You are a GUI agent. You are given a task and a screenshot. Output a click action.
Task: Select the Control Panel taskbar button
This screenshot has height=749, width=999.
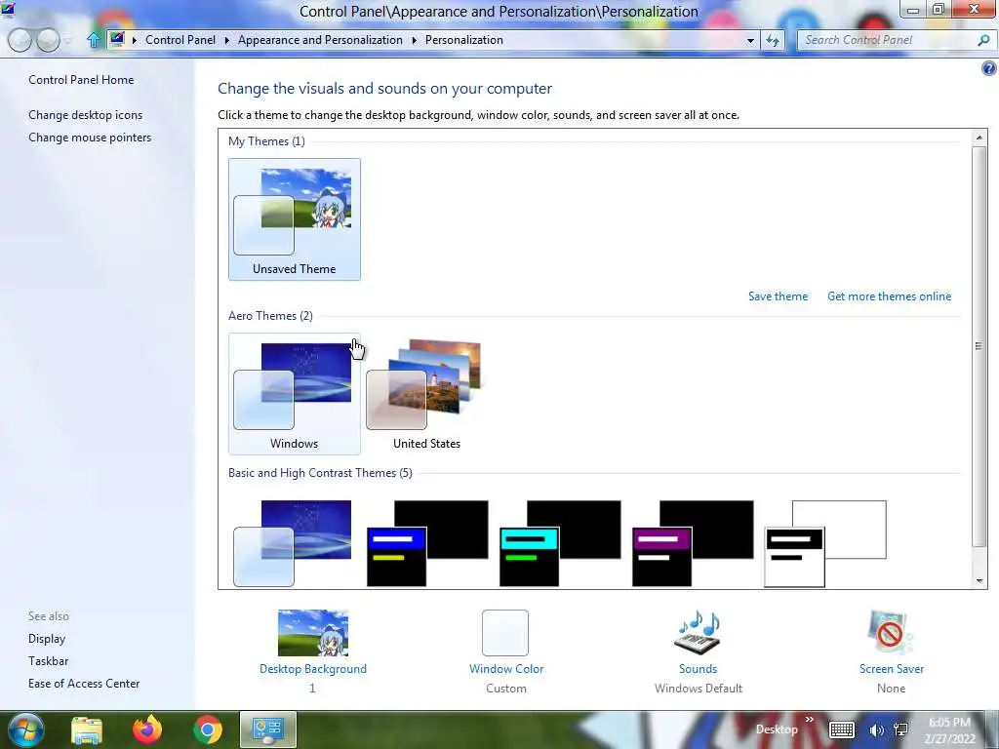[267, 729]
